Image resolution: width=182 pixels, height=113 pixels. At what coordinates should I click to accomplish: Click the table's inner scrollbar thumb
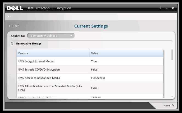[172, 55]
